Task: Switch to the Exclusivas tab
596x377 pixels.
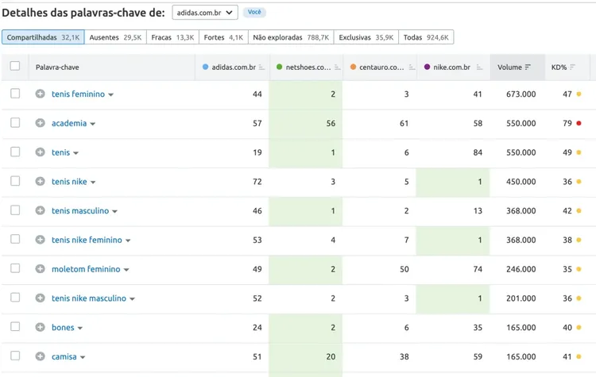Action: click(366, 37)
